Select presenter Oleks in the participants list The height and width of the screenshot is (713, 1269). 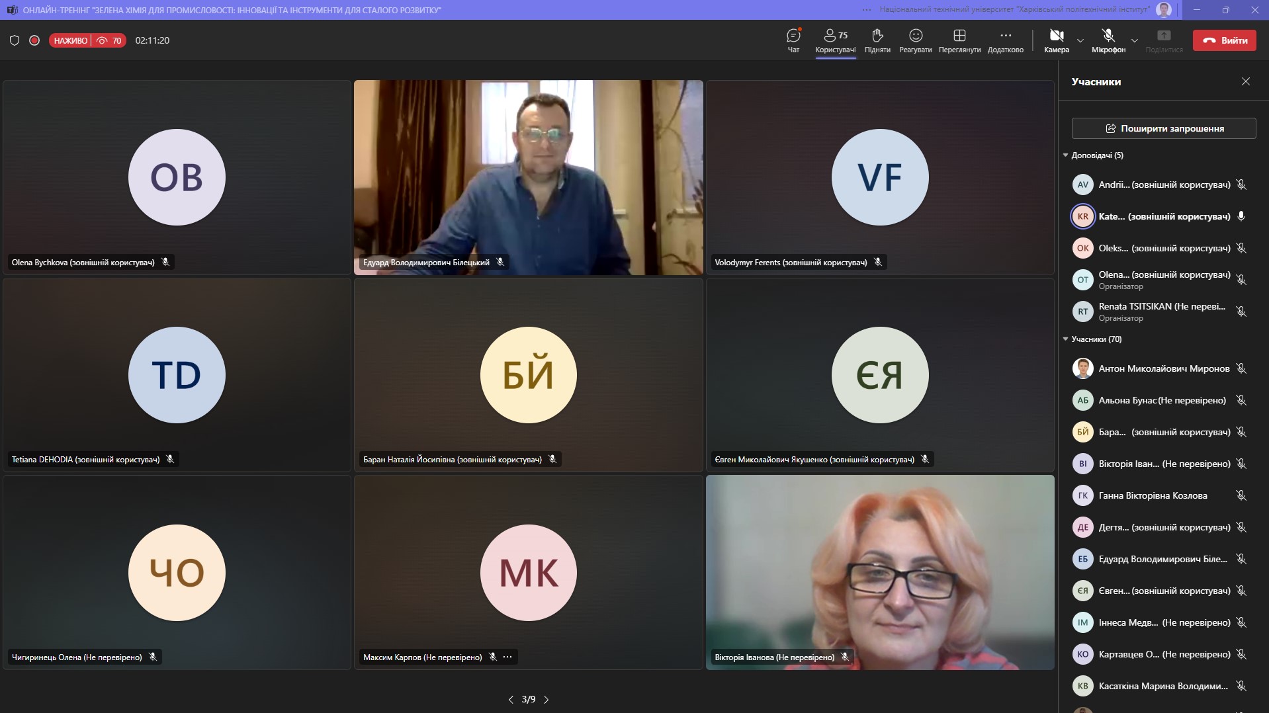click(x=1160, y=248)
